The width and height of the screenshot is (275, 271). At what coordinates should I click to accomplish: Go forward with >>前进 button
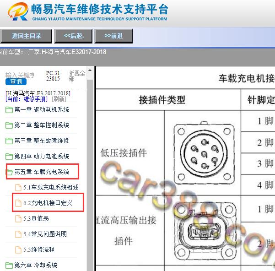point(113,36)
